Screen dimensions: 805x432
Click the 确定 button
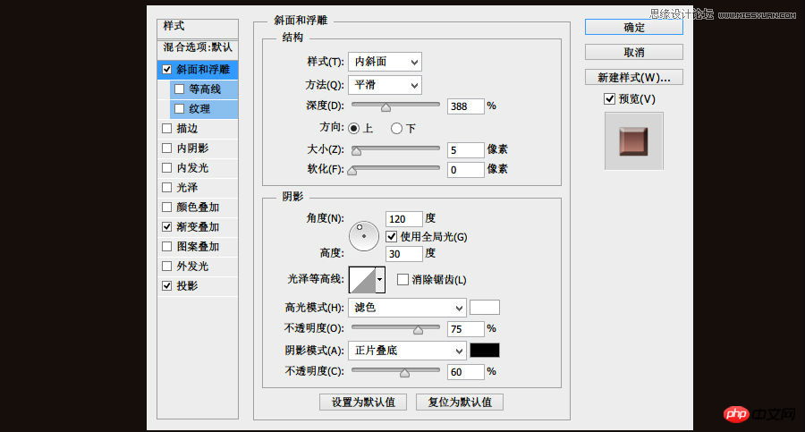[634, 27]
